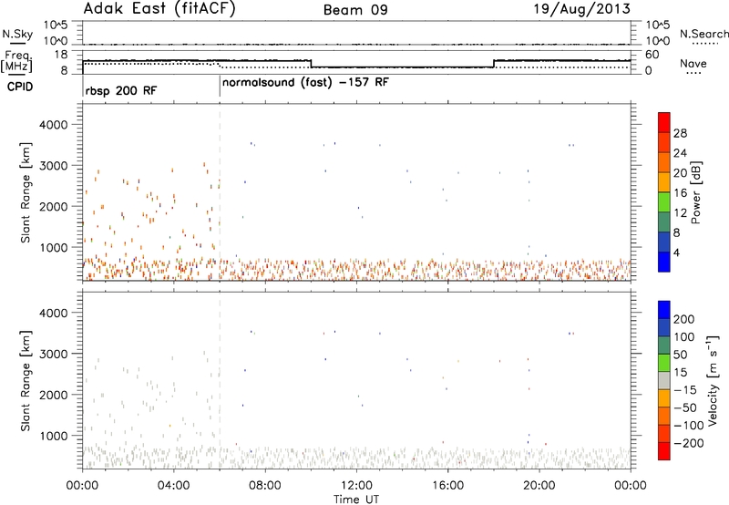Click the frequency step-down line near 10:00
729x505 pixels.
(311, 64)
